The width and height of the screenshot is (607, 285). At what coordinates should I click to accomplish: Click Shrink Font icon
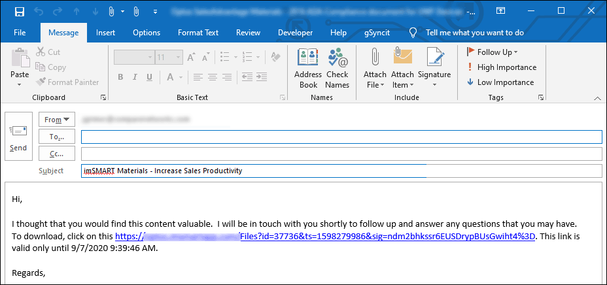[205, 58]
